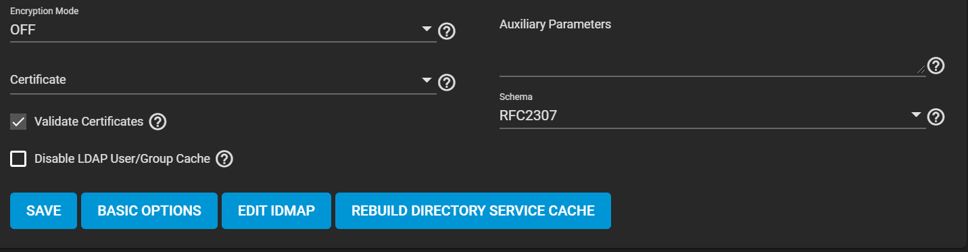The width and height of the screenshot is (968, 252).
Task: Open help icon next to Auxiliary Parameters
Action: [x=936, y=66]
